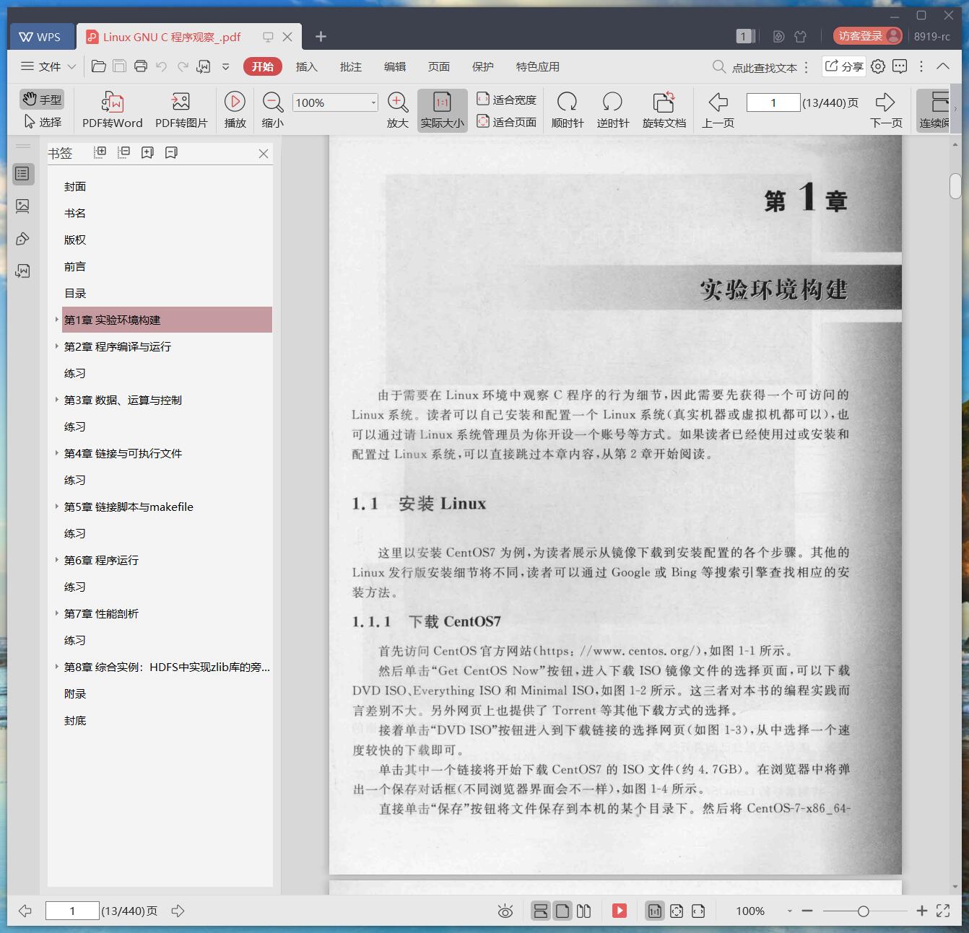Switch to the 特色应用 ribbon tab

tap(537, 66)
